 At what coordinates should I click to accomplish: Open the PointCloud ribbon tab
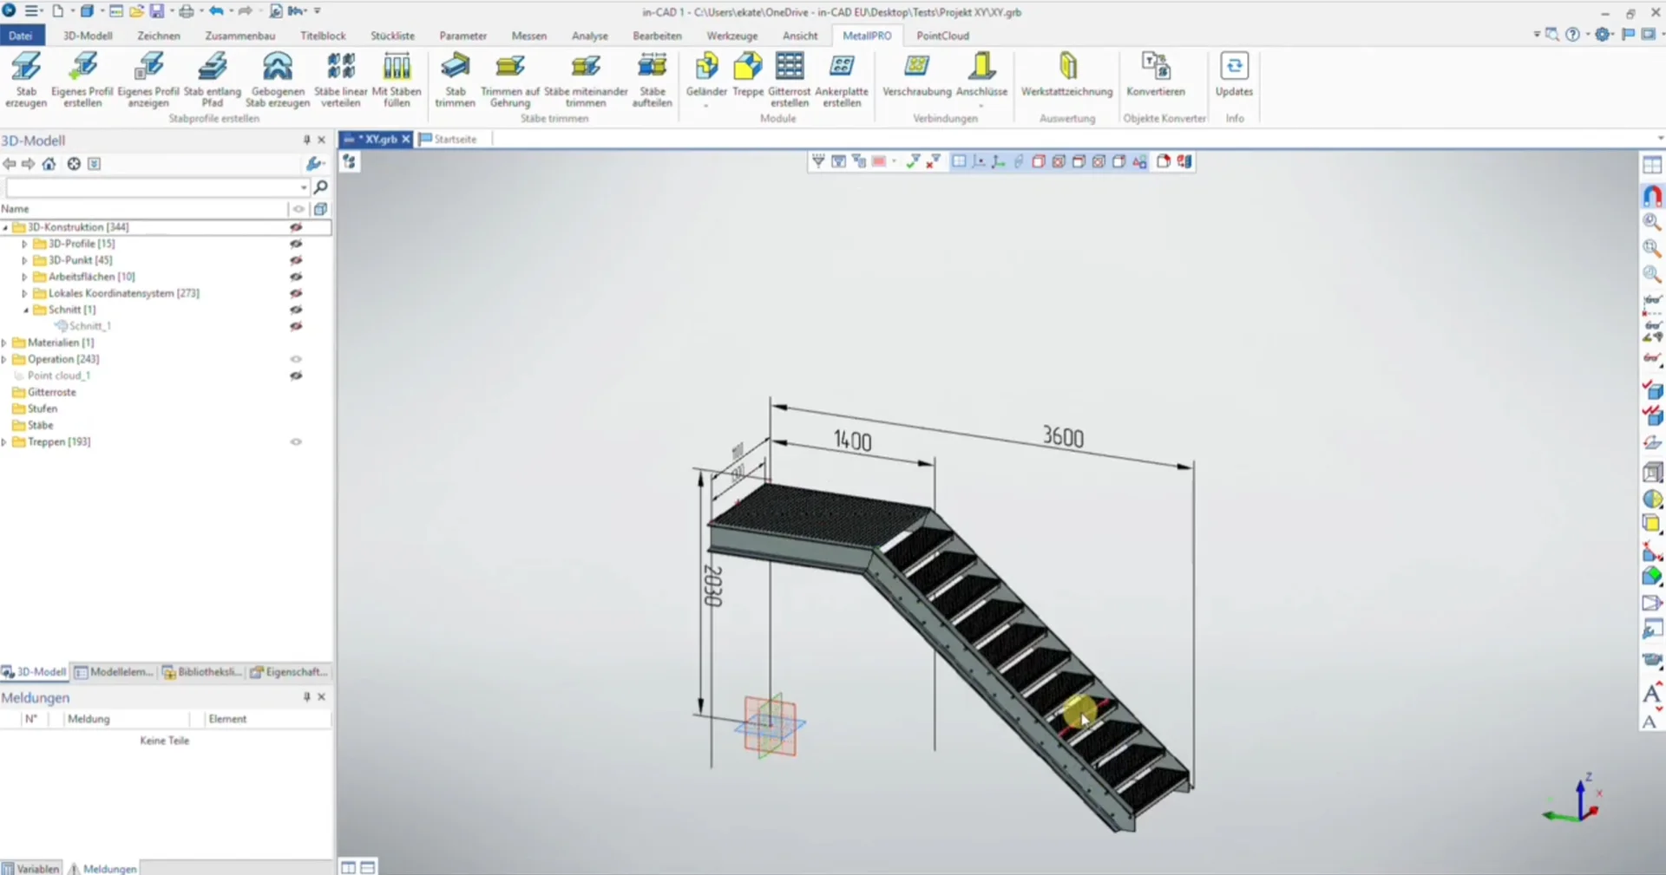(942, 36)
